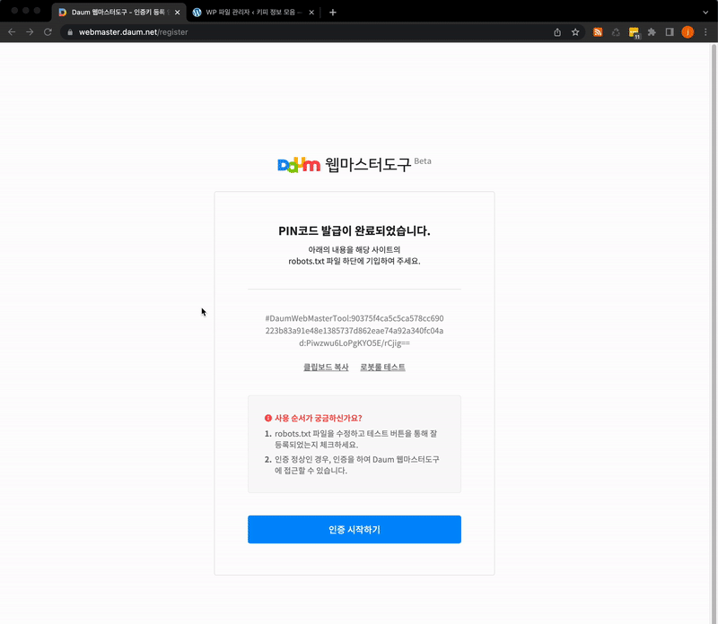Click the robots.txt 파일 하단에 기입하여 주세요 text
The width and height of the screenshot is (718, 624).
[x=355, y=261]
